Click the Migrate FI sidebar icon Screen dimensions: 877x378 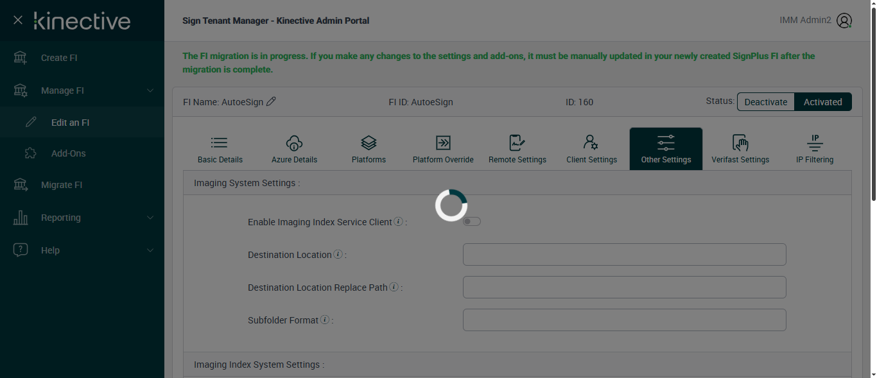click(21, 185)
